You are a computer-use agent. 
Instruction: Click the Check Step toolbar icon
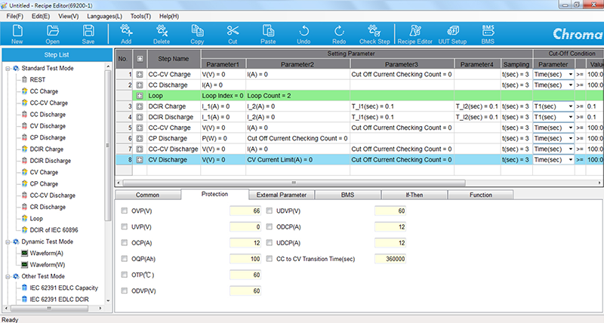pyautogui.click(x=374, y=34)
